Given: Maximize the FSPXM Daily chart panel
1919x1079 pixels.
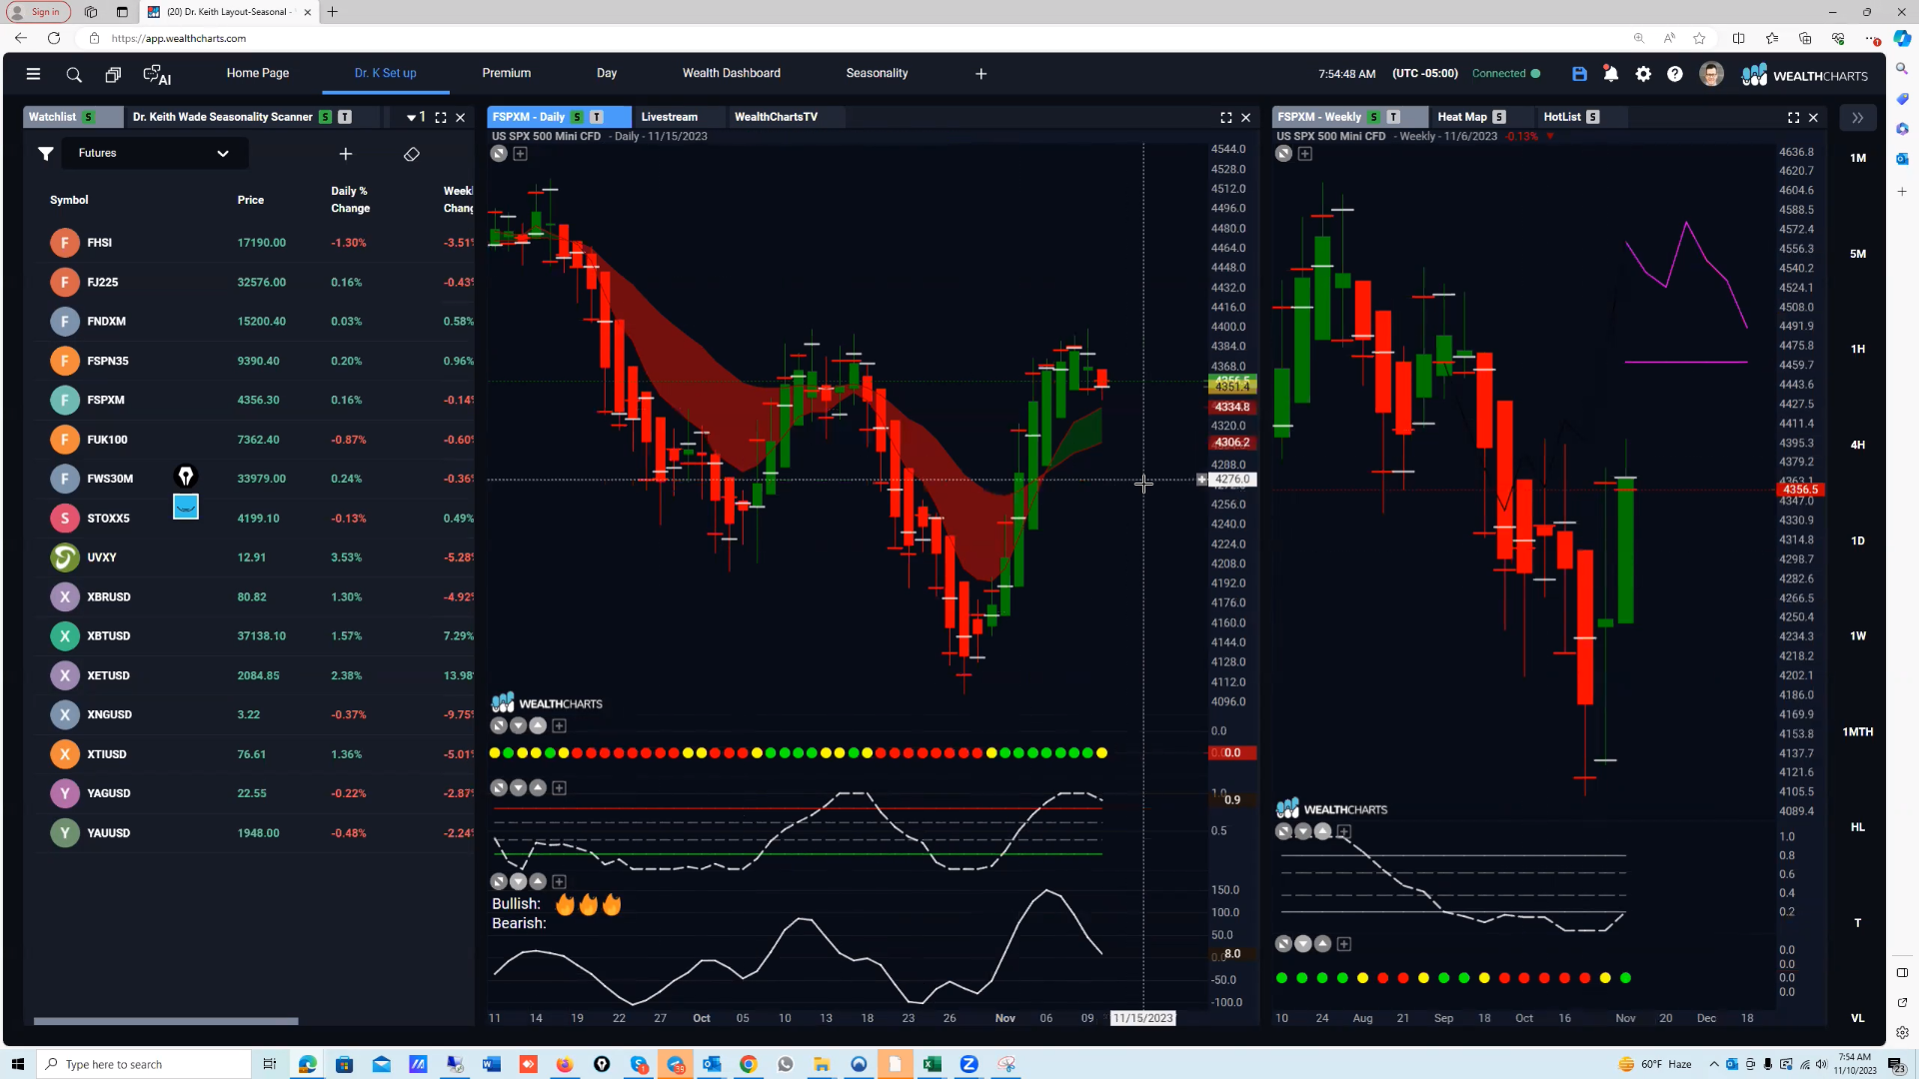Looking at the screenshot, I should (x=1226, y=117).
